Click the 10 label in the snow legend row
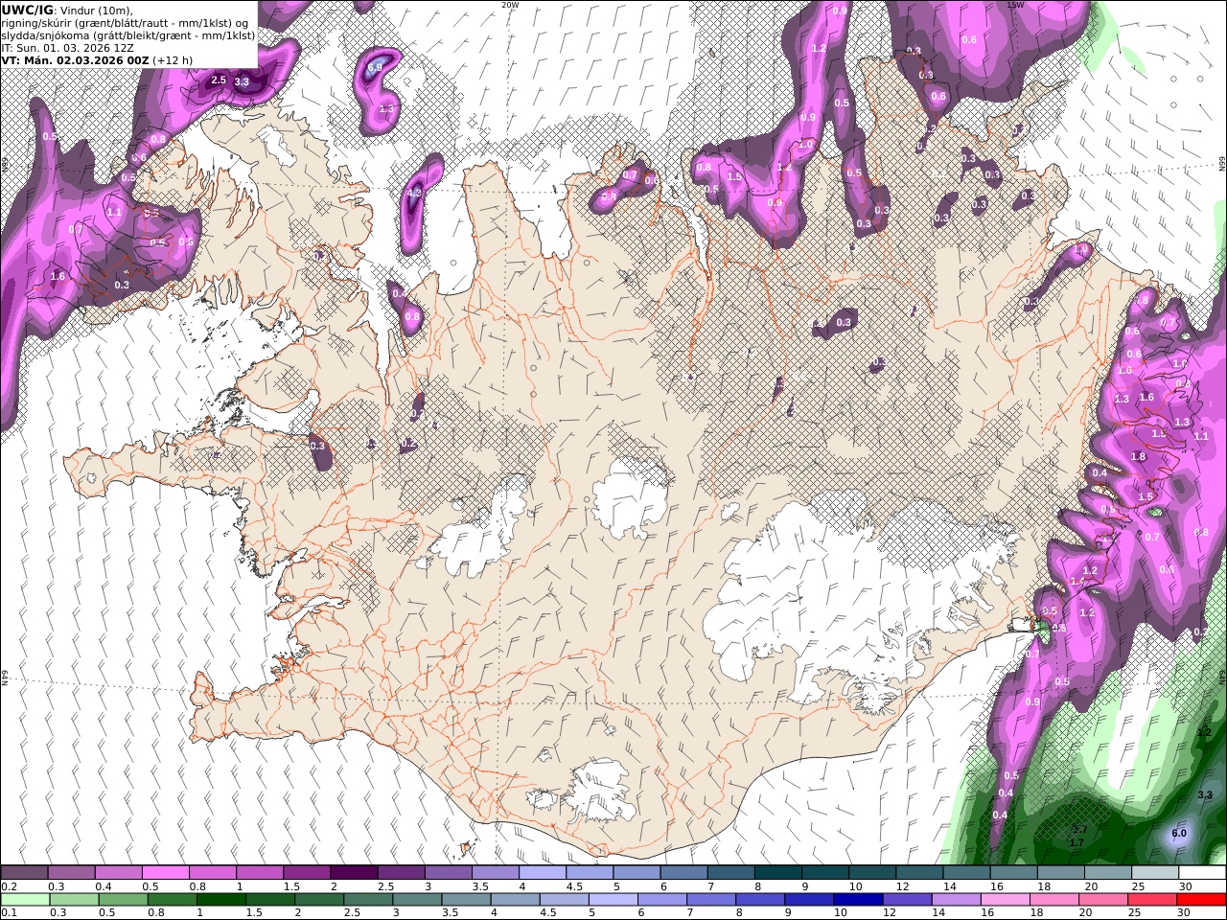The width and height of the screenshot is (1227, 920). [x=855, y=886]
